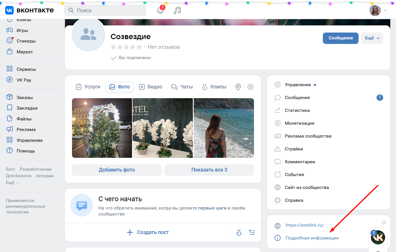The image size is (396, 252).
Task: Open the map pin address icon
Action: (238, 87)
